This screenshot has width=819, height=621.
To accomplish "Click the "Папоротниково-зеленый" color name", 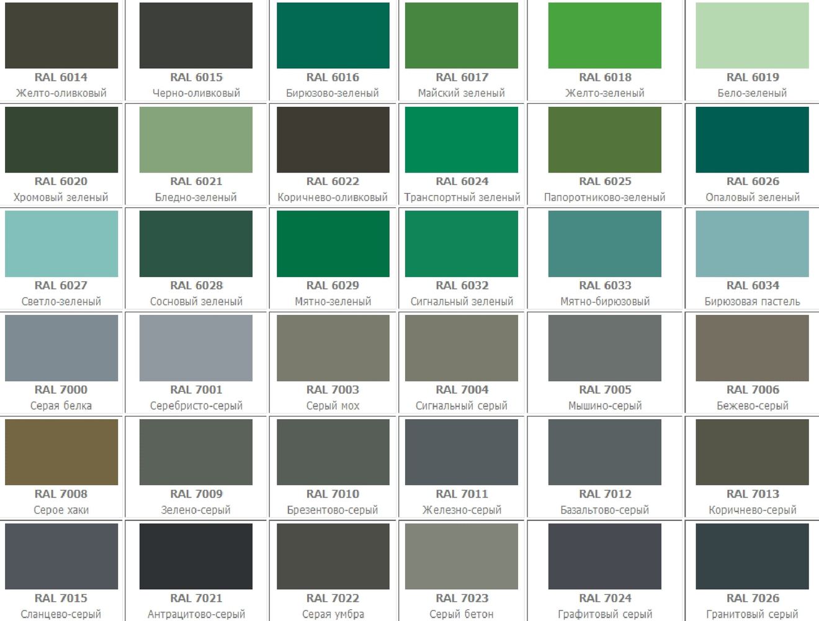I will pyautogui.click(x=604, y=197).
